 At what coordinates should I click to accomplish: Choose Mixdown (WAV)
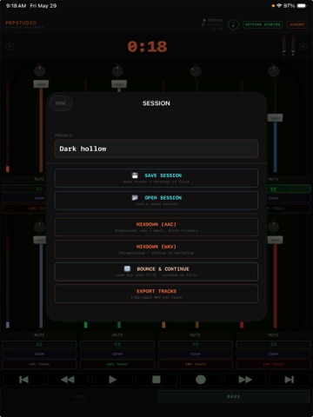pos(156,249)
